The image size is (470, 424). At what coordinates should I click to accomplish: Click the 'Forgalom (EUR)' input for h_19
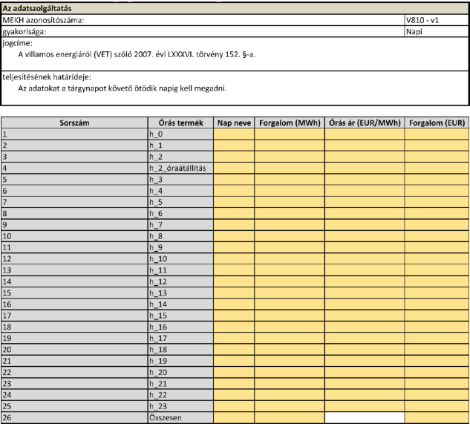(x=437, y=361)
